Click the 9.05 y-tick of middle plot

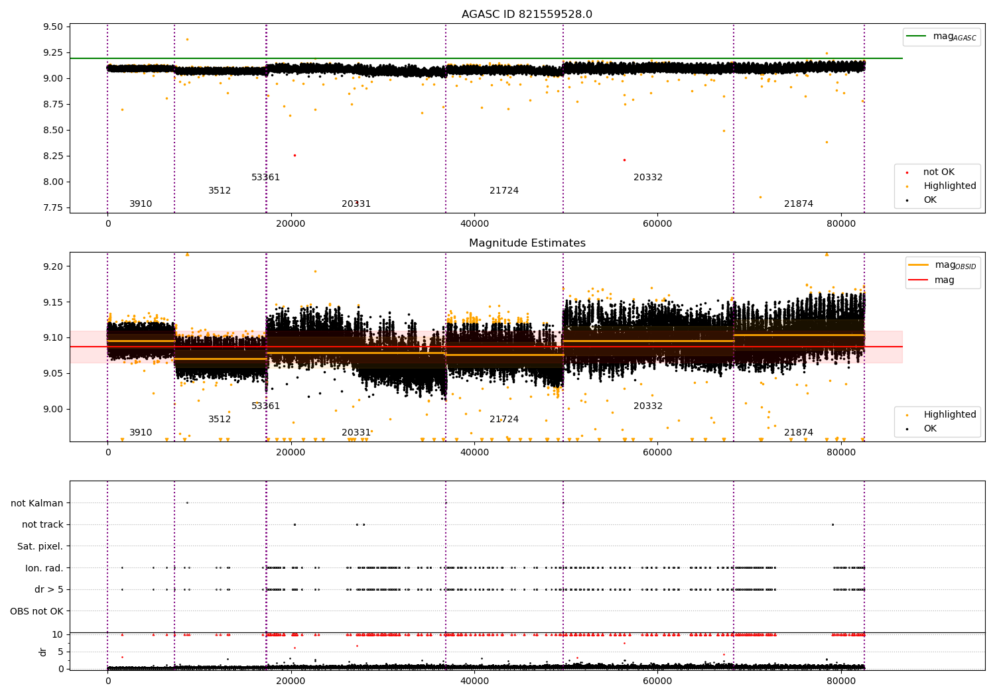click(53, 374)
